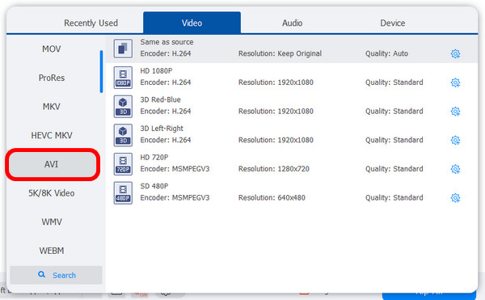Click Encoder: MSMPEGV3 in SD 480P row

(x=175, y=197)
